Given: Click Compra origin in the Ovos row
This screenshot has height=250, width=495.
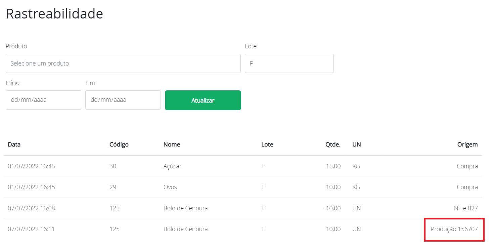Looking at the screenshot, I should tap(467, 187).
